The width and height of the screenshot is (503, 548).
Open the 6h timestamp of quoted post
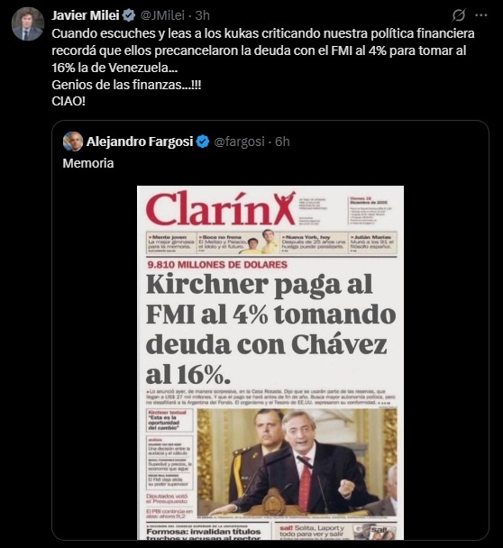282,142
